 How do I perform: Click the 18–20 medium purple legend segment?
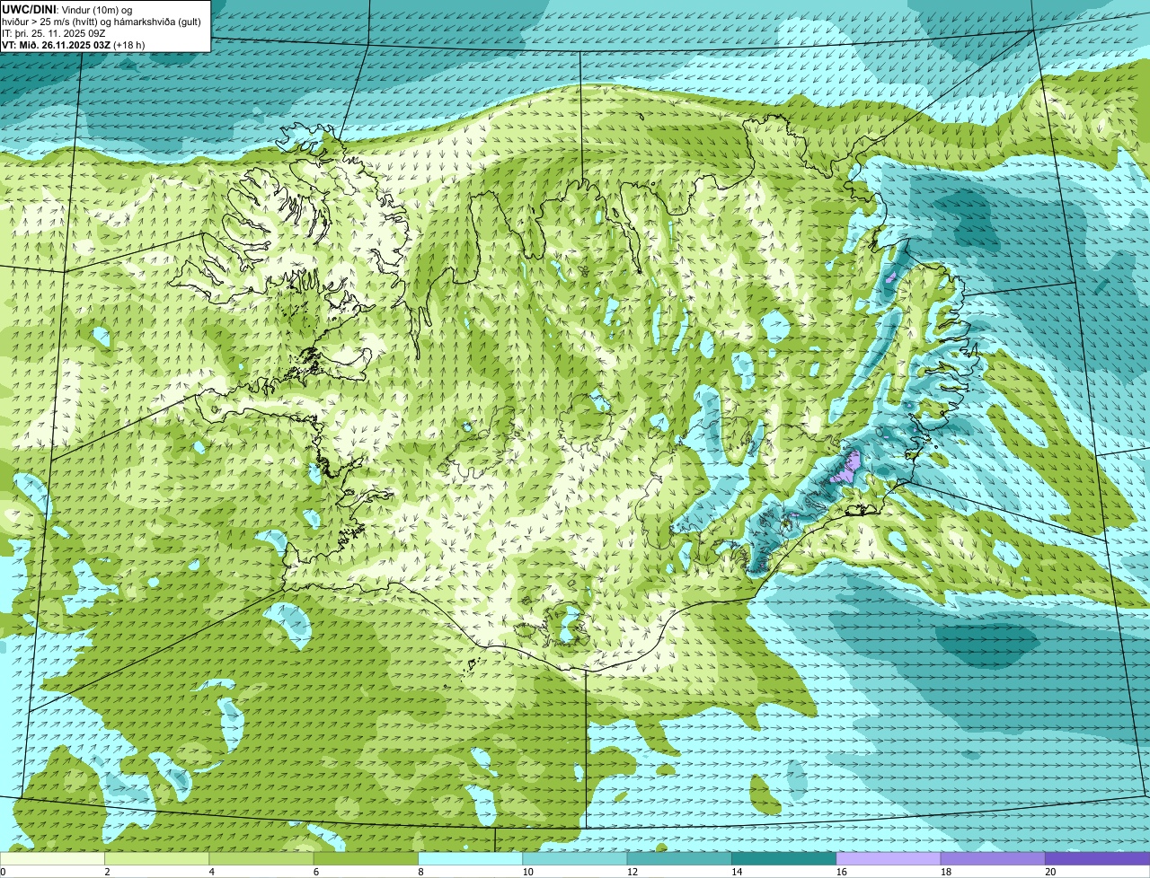point(993,858)
